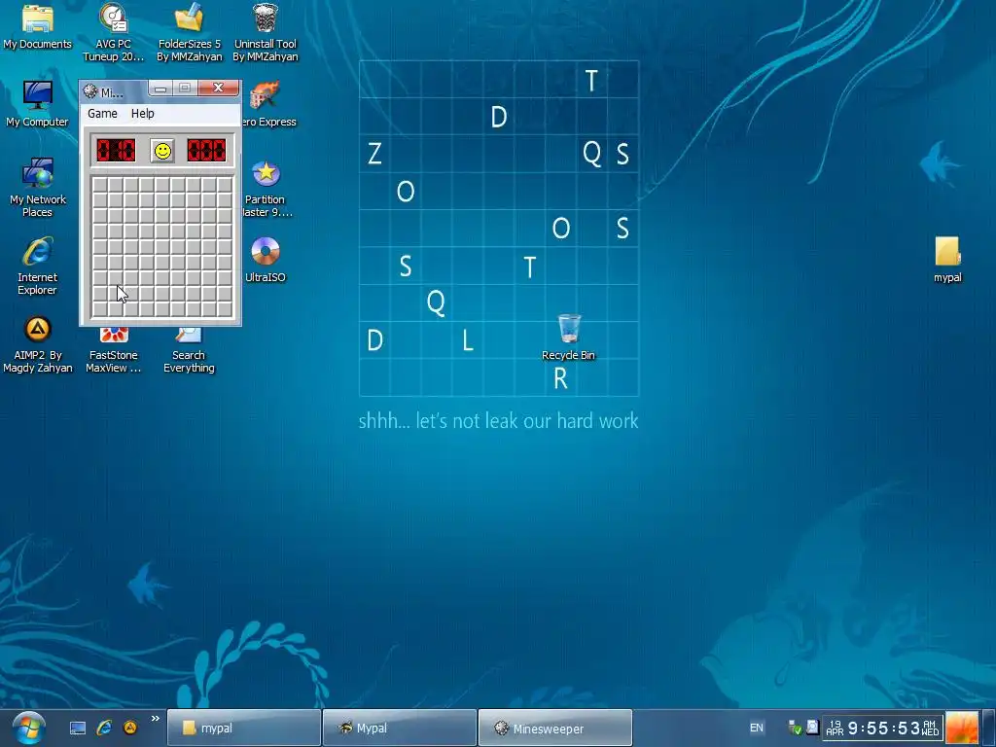Select the Partition Master desktop icon
996x747 pixels.
pos(267,188)
